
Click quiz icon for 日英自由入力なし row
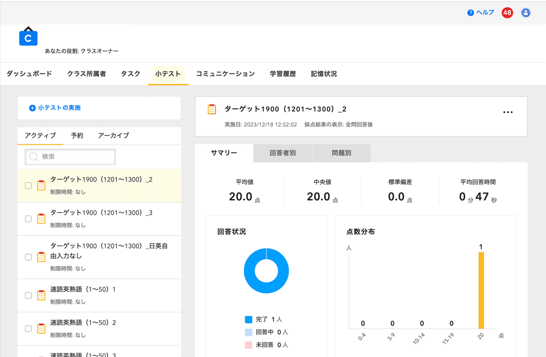point(41,257)
